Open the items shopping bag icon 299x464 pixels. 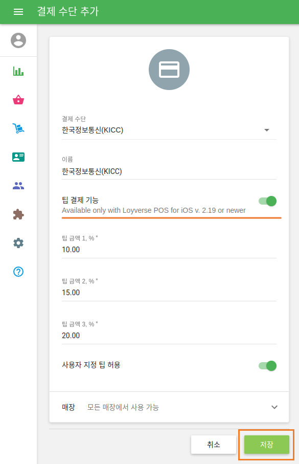(x=18, y=100)
